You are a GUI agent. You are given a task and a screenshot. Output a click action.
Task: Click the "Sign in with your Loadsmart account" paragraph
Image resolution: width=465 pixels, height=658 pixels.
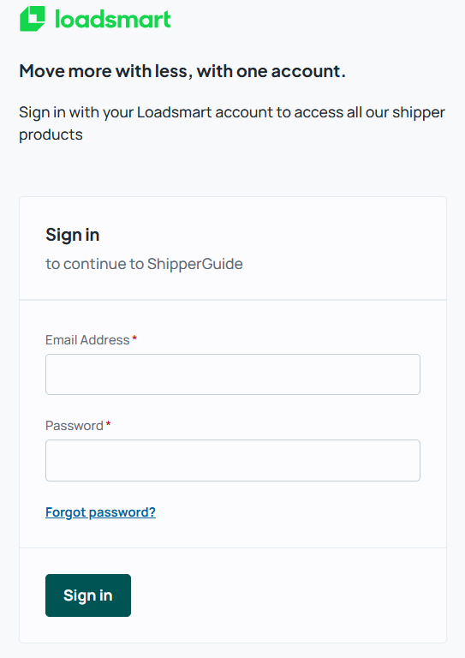coord(232,123)
